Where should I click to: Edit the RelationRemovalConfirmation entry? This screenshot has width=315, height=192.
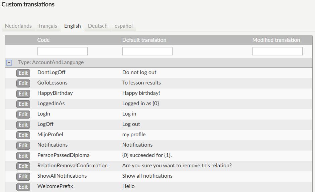[23, 166]
